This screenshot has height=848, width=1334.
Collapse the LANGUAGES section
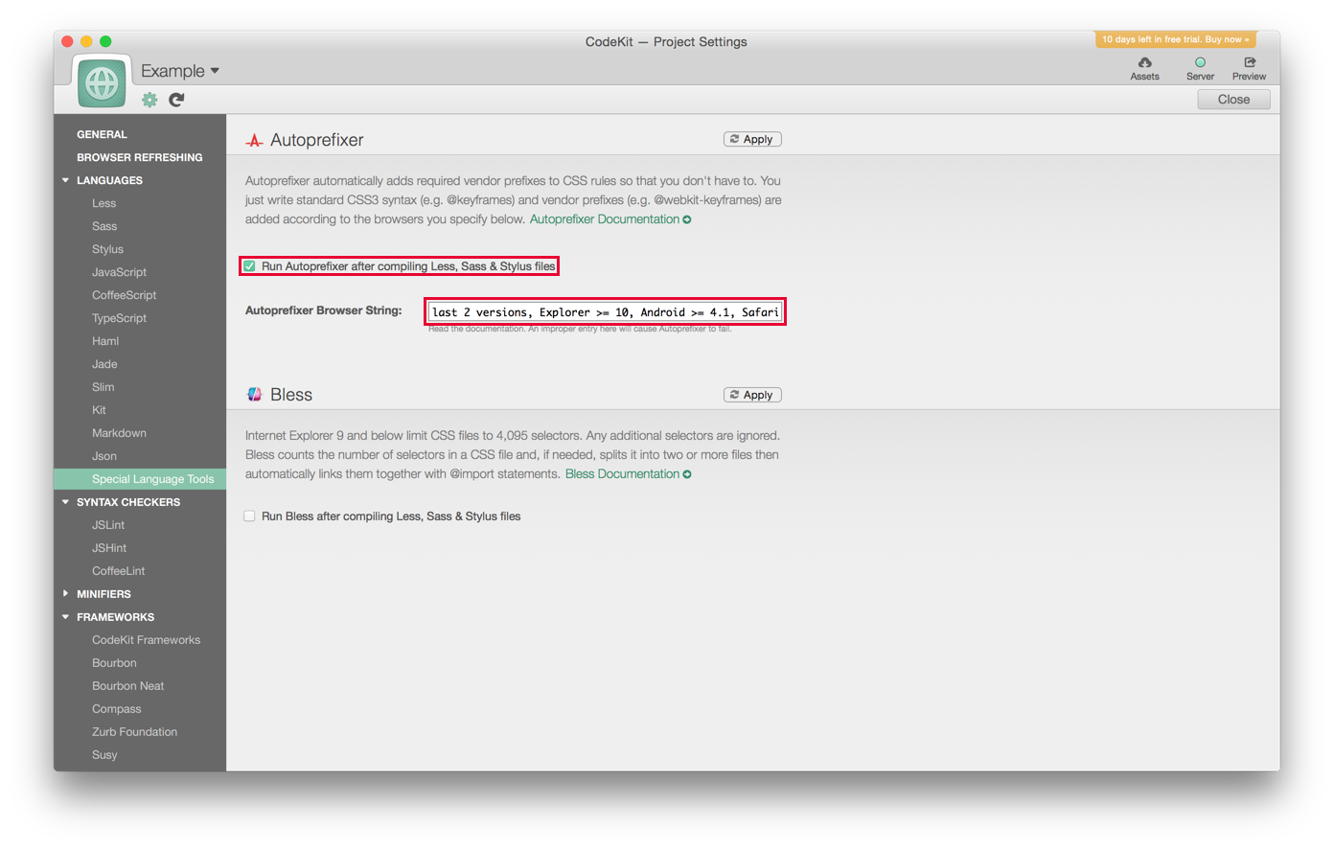[x=65, y=180]
